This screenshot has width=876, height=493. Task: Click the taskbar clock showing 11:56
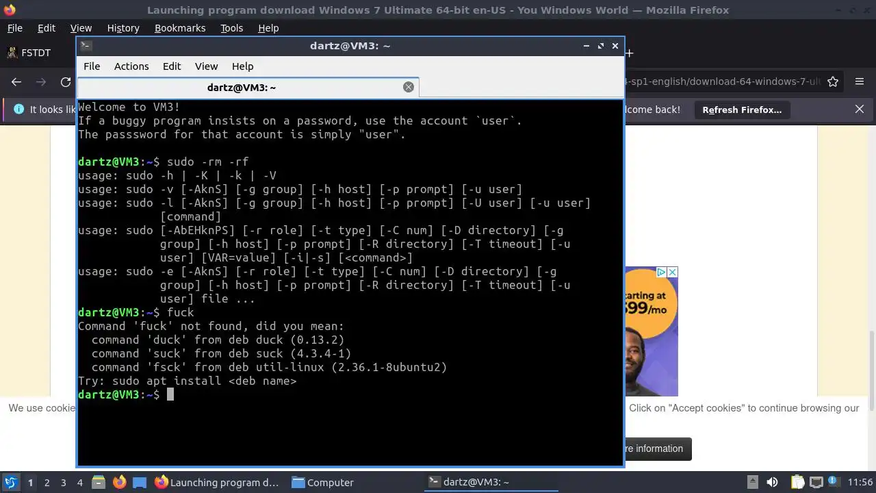coord(860,482)
